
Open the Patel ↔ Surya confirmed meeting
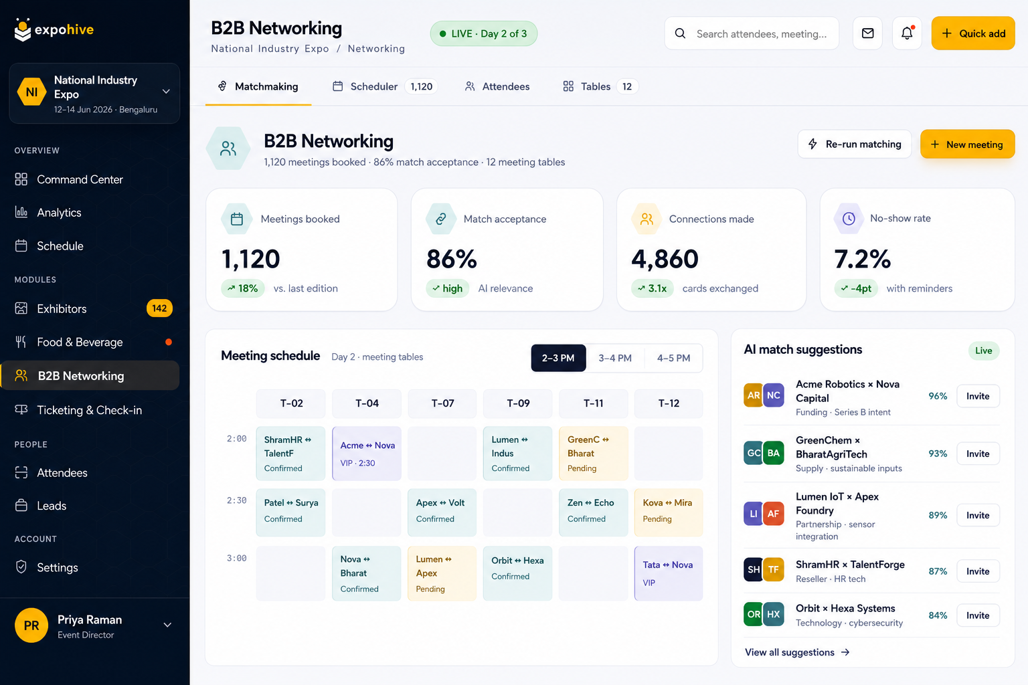tap(290, 512)
